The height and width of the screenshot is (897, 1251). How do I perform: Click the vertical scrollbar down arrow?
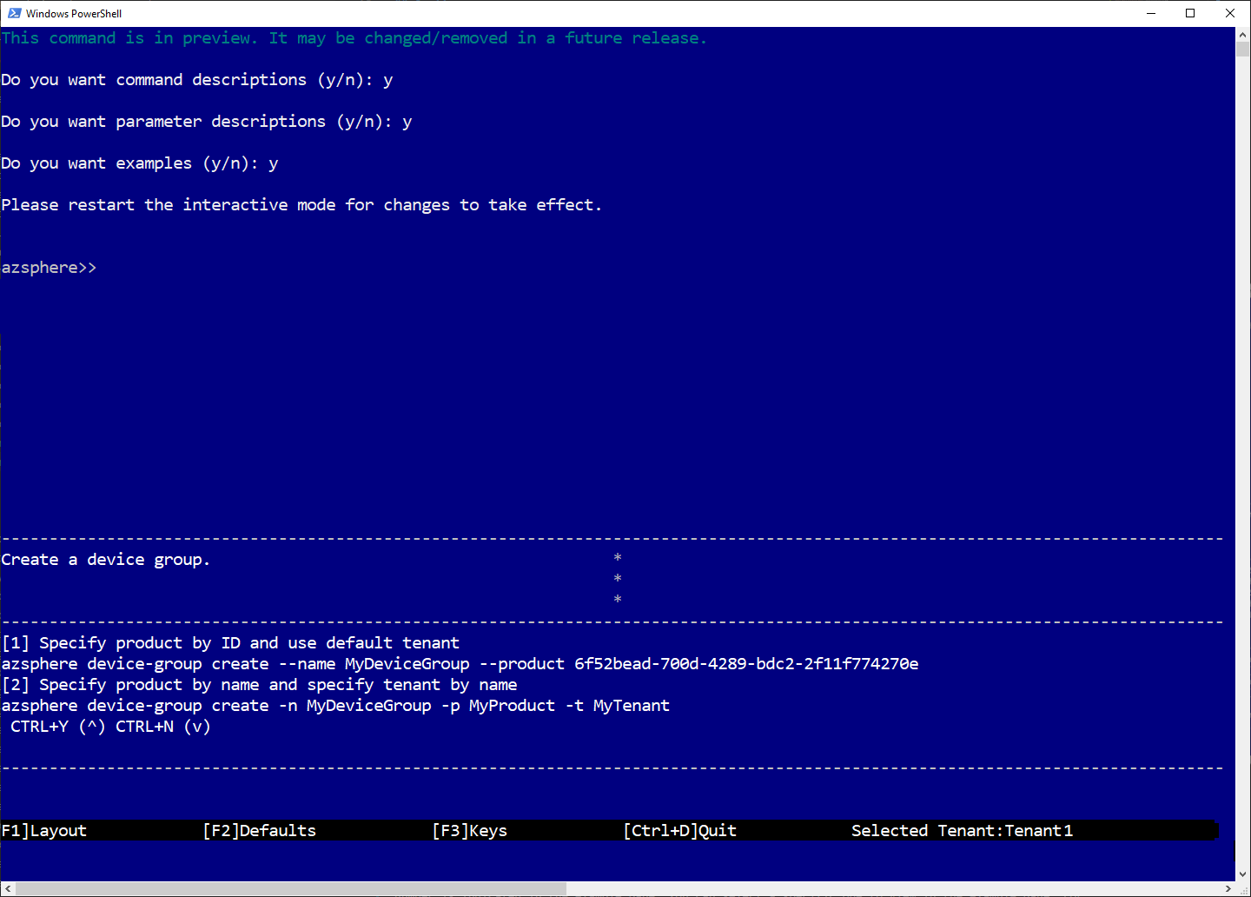pos(1244,872)
